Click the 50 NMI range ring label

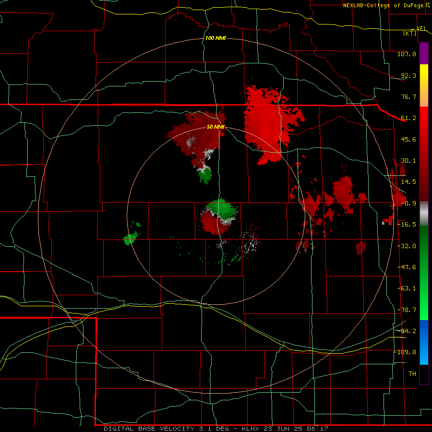click(216, 127)
